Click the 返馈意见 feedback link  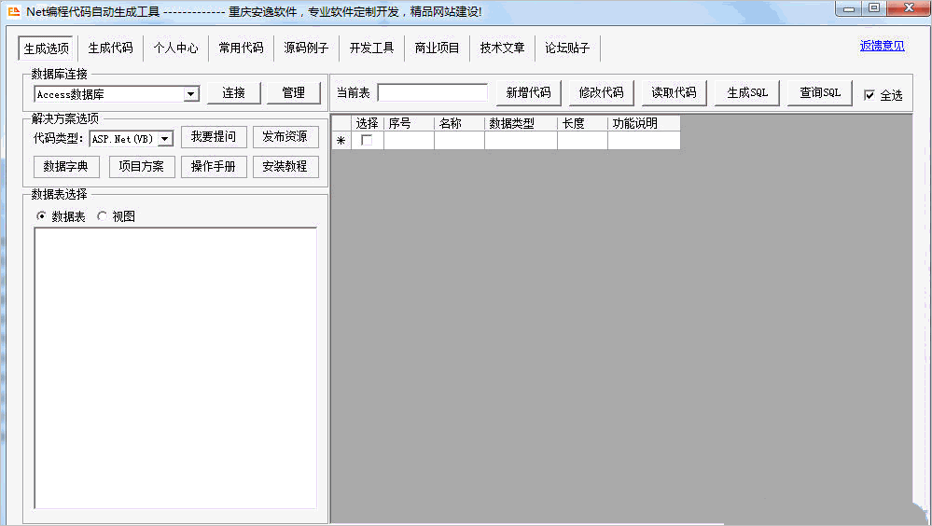point(882,46)
